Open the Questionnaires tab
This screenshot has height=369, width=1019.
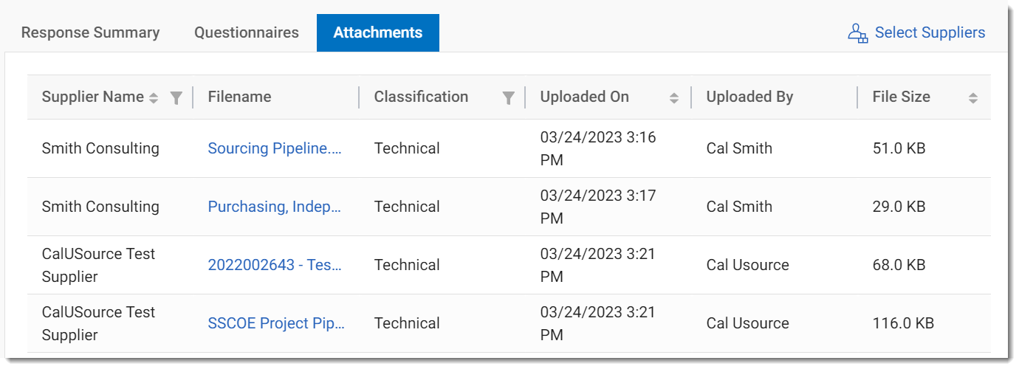(247, 32)
